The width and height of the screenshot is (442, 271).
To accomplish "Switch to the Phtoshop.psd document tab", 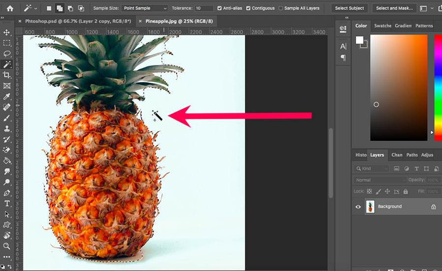I will tap(78, 21).
